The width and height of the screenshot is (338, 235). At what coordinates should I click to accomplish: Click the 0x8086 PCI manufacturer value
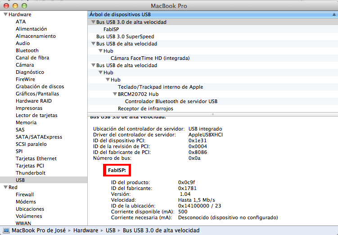click(198, 152)
